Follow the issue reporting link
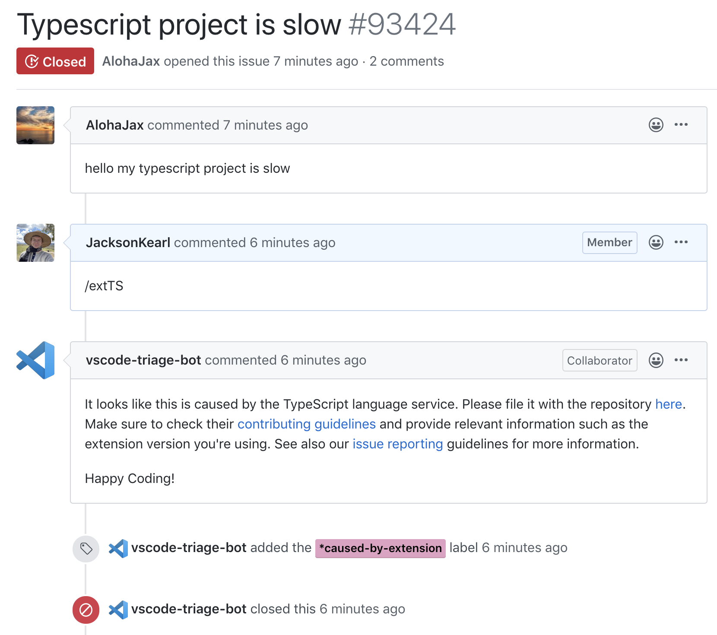 pos(397,444)
